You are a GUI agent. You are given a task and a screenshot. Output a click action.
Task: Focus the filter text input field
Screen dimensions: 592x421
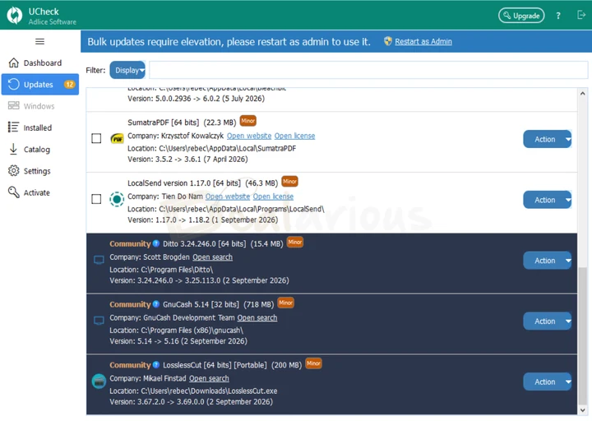(368, 70)
